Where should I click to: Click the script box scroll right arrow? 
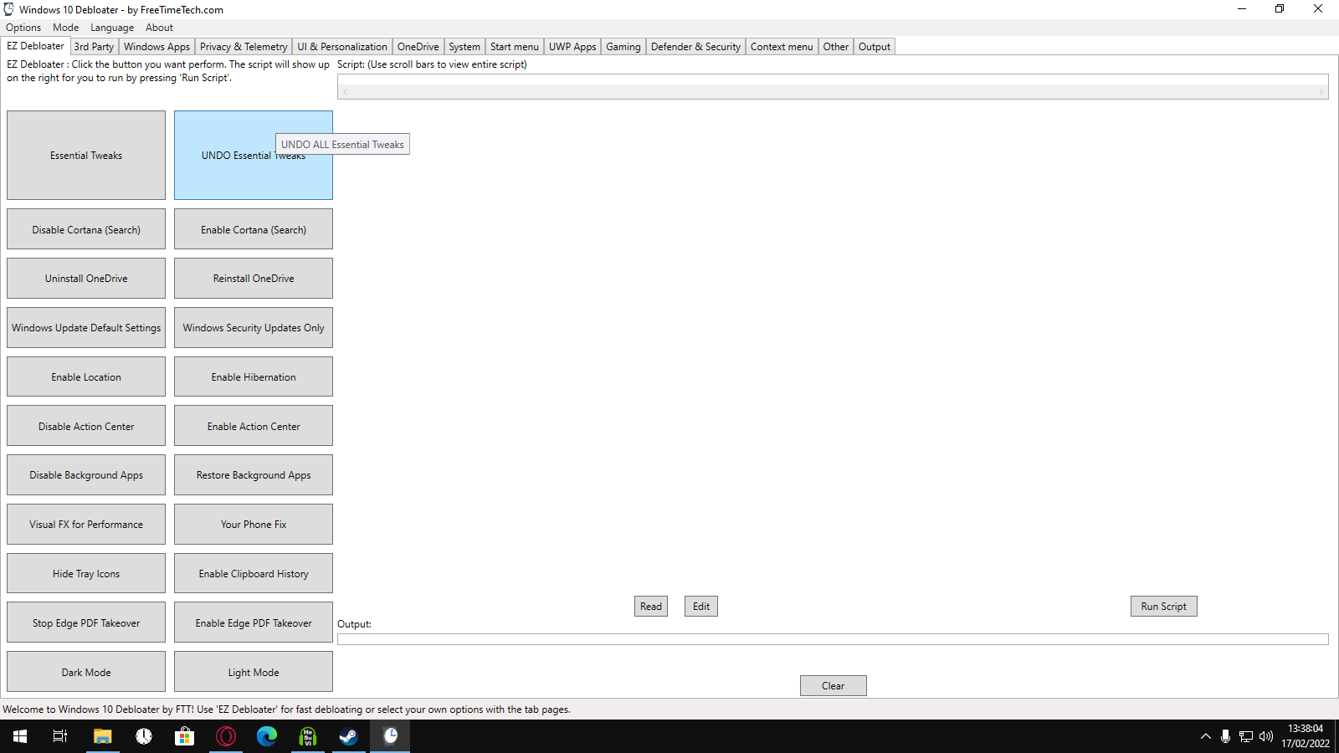(x=1321, y=91)
